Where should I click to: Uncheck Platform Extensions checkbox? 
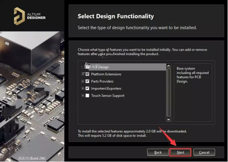pyautogui.click(x=87, y=74)
